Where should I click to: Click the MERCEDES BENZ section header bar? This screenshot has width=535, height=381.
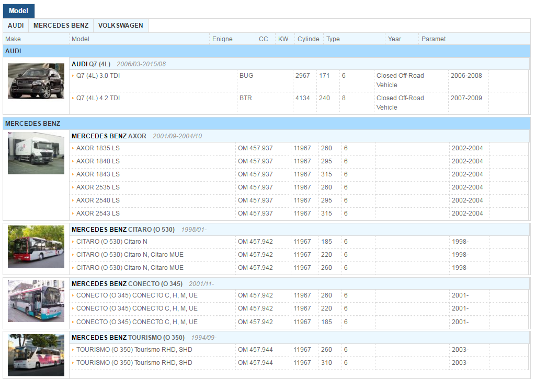267,124
